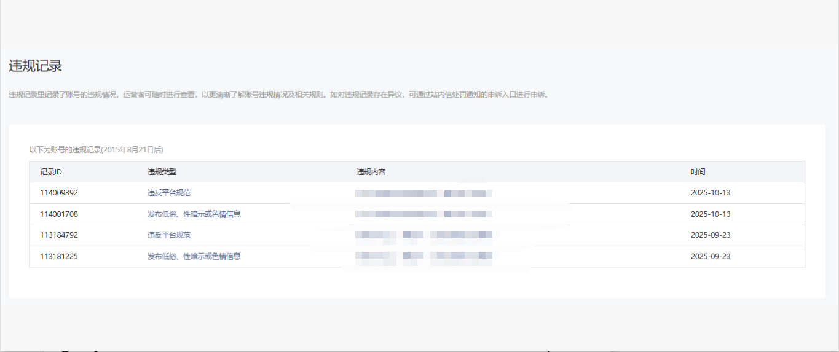This screenshot has height=352, width=839.
Task: Click record ID 113184792
Action: pyautogui.click(x=59, y=235)
